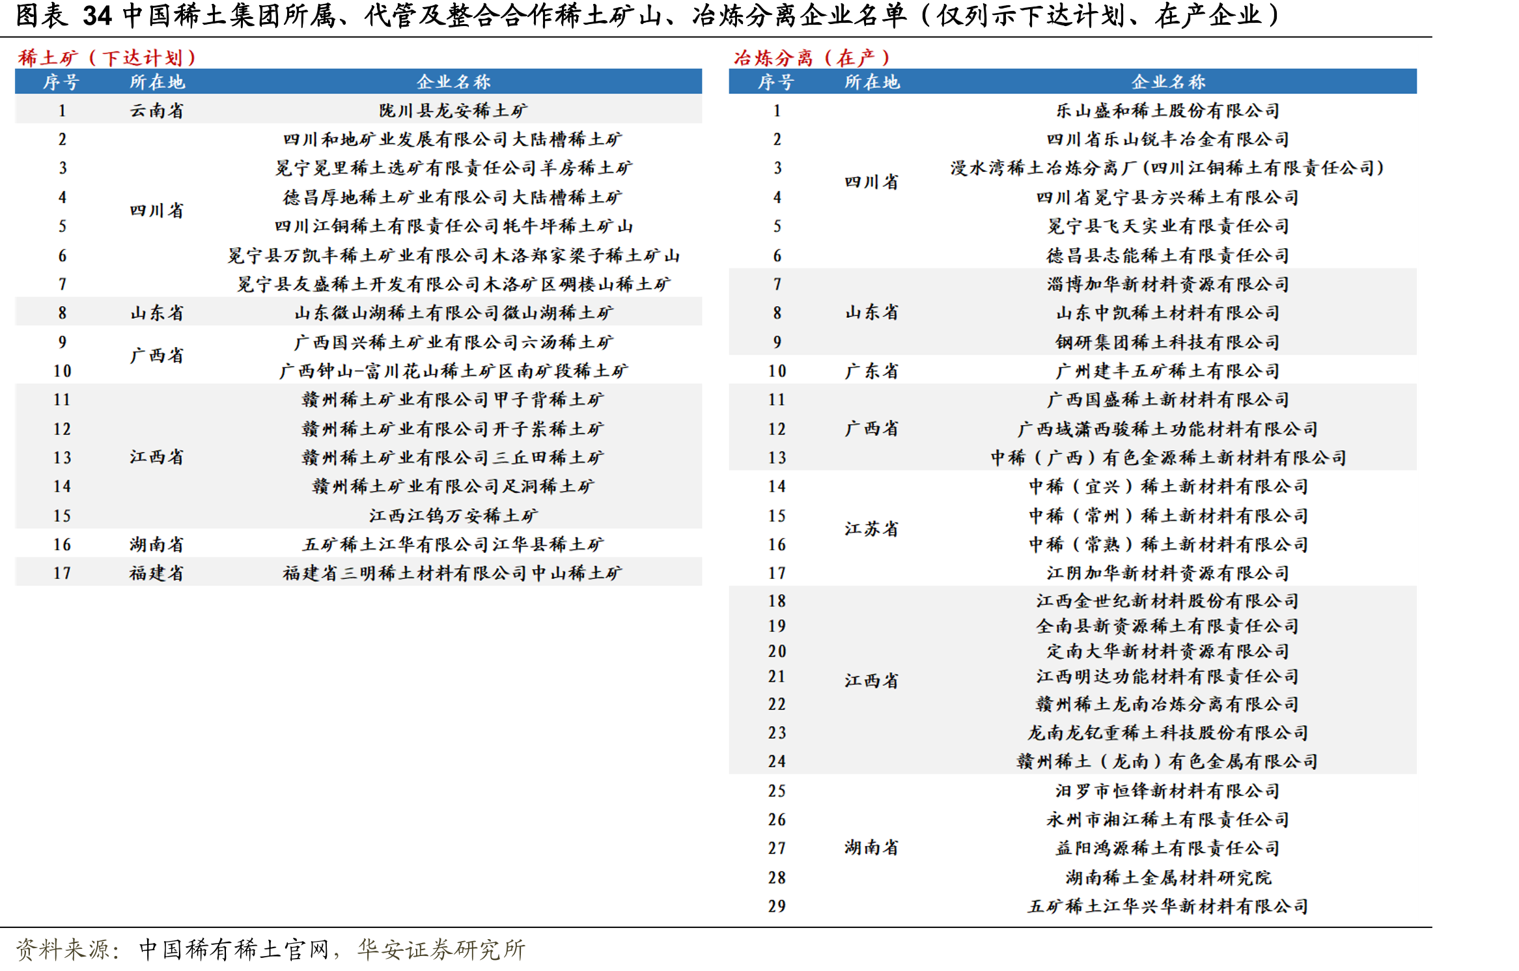The height and width of the screenshot is (971, 1519).
Task: Click '广西国盛稀土新材料有限公司'
Action: 1168,399
